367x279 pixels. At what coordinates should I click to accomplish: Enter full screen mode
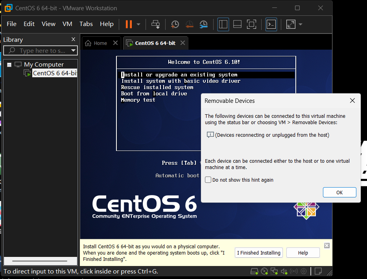click(251, 24)
